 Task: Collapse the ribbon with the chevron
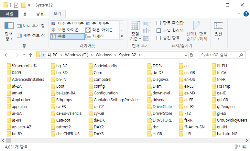click(x=239, y=14)
